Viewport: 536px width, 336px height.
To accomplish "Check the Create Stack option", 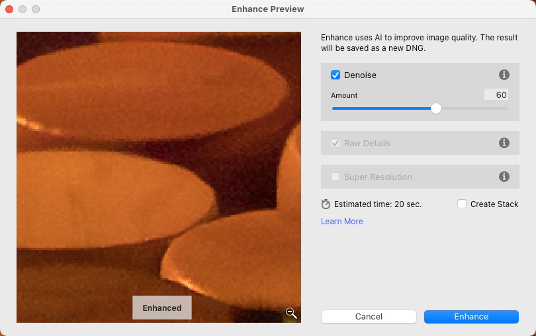I will [462, 204].
